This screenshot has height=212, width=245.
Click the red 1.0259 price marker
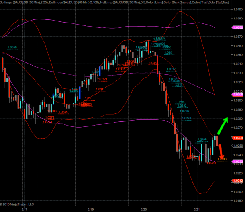pyautogui.click(x=239, y=138)
